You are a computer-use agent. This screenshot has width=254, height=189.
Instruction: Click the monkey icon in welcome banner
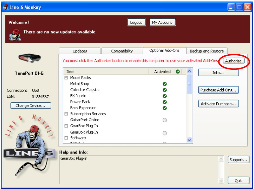(x=15, y=35)
